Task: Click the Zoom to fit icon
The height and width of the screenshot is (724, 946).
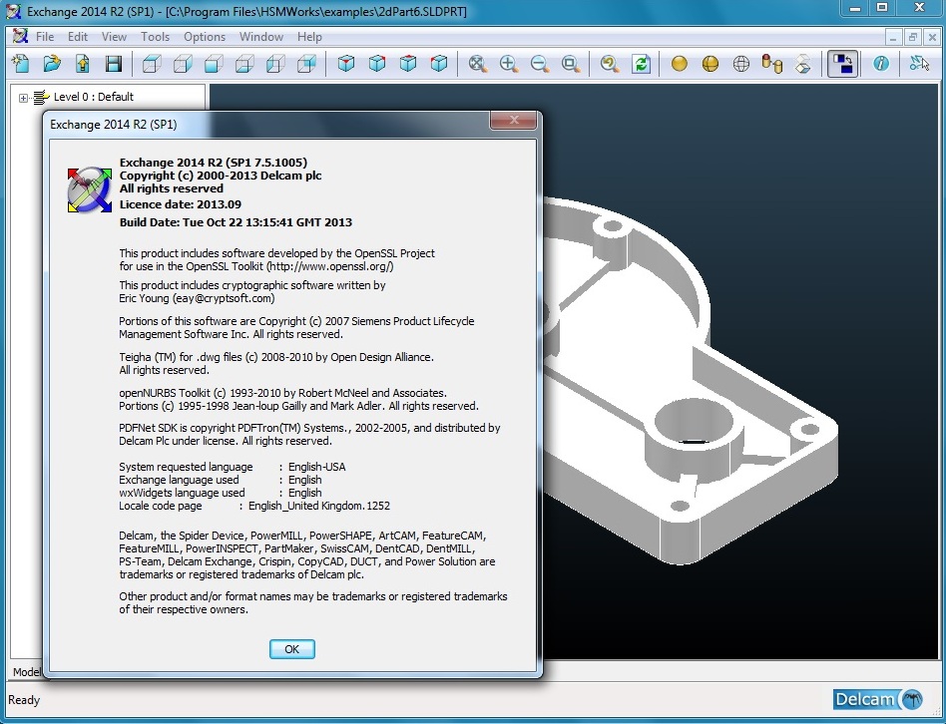Action: coord(478,64)
